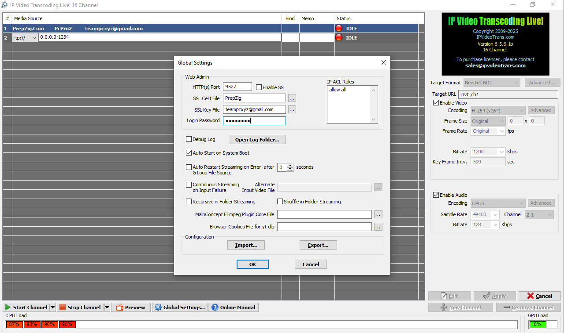Click the Remove Channel minus icon

[x=508, y=307]
